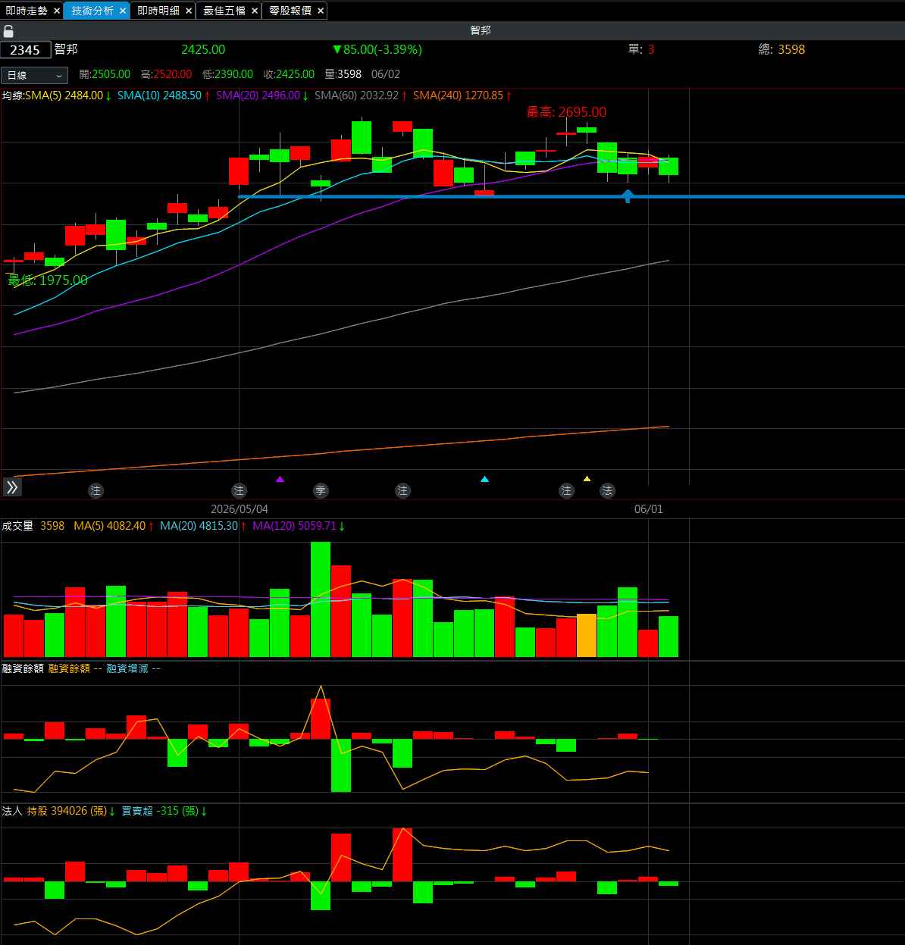The width and height of the screenshot is (905, 945).
Task: Click the 法人 panel title
Action: [x=12, y=811]
